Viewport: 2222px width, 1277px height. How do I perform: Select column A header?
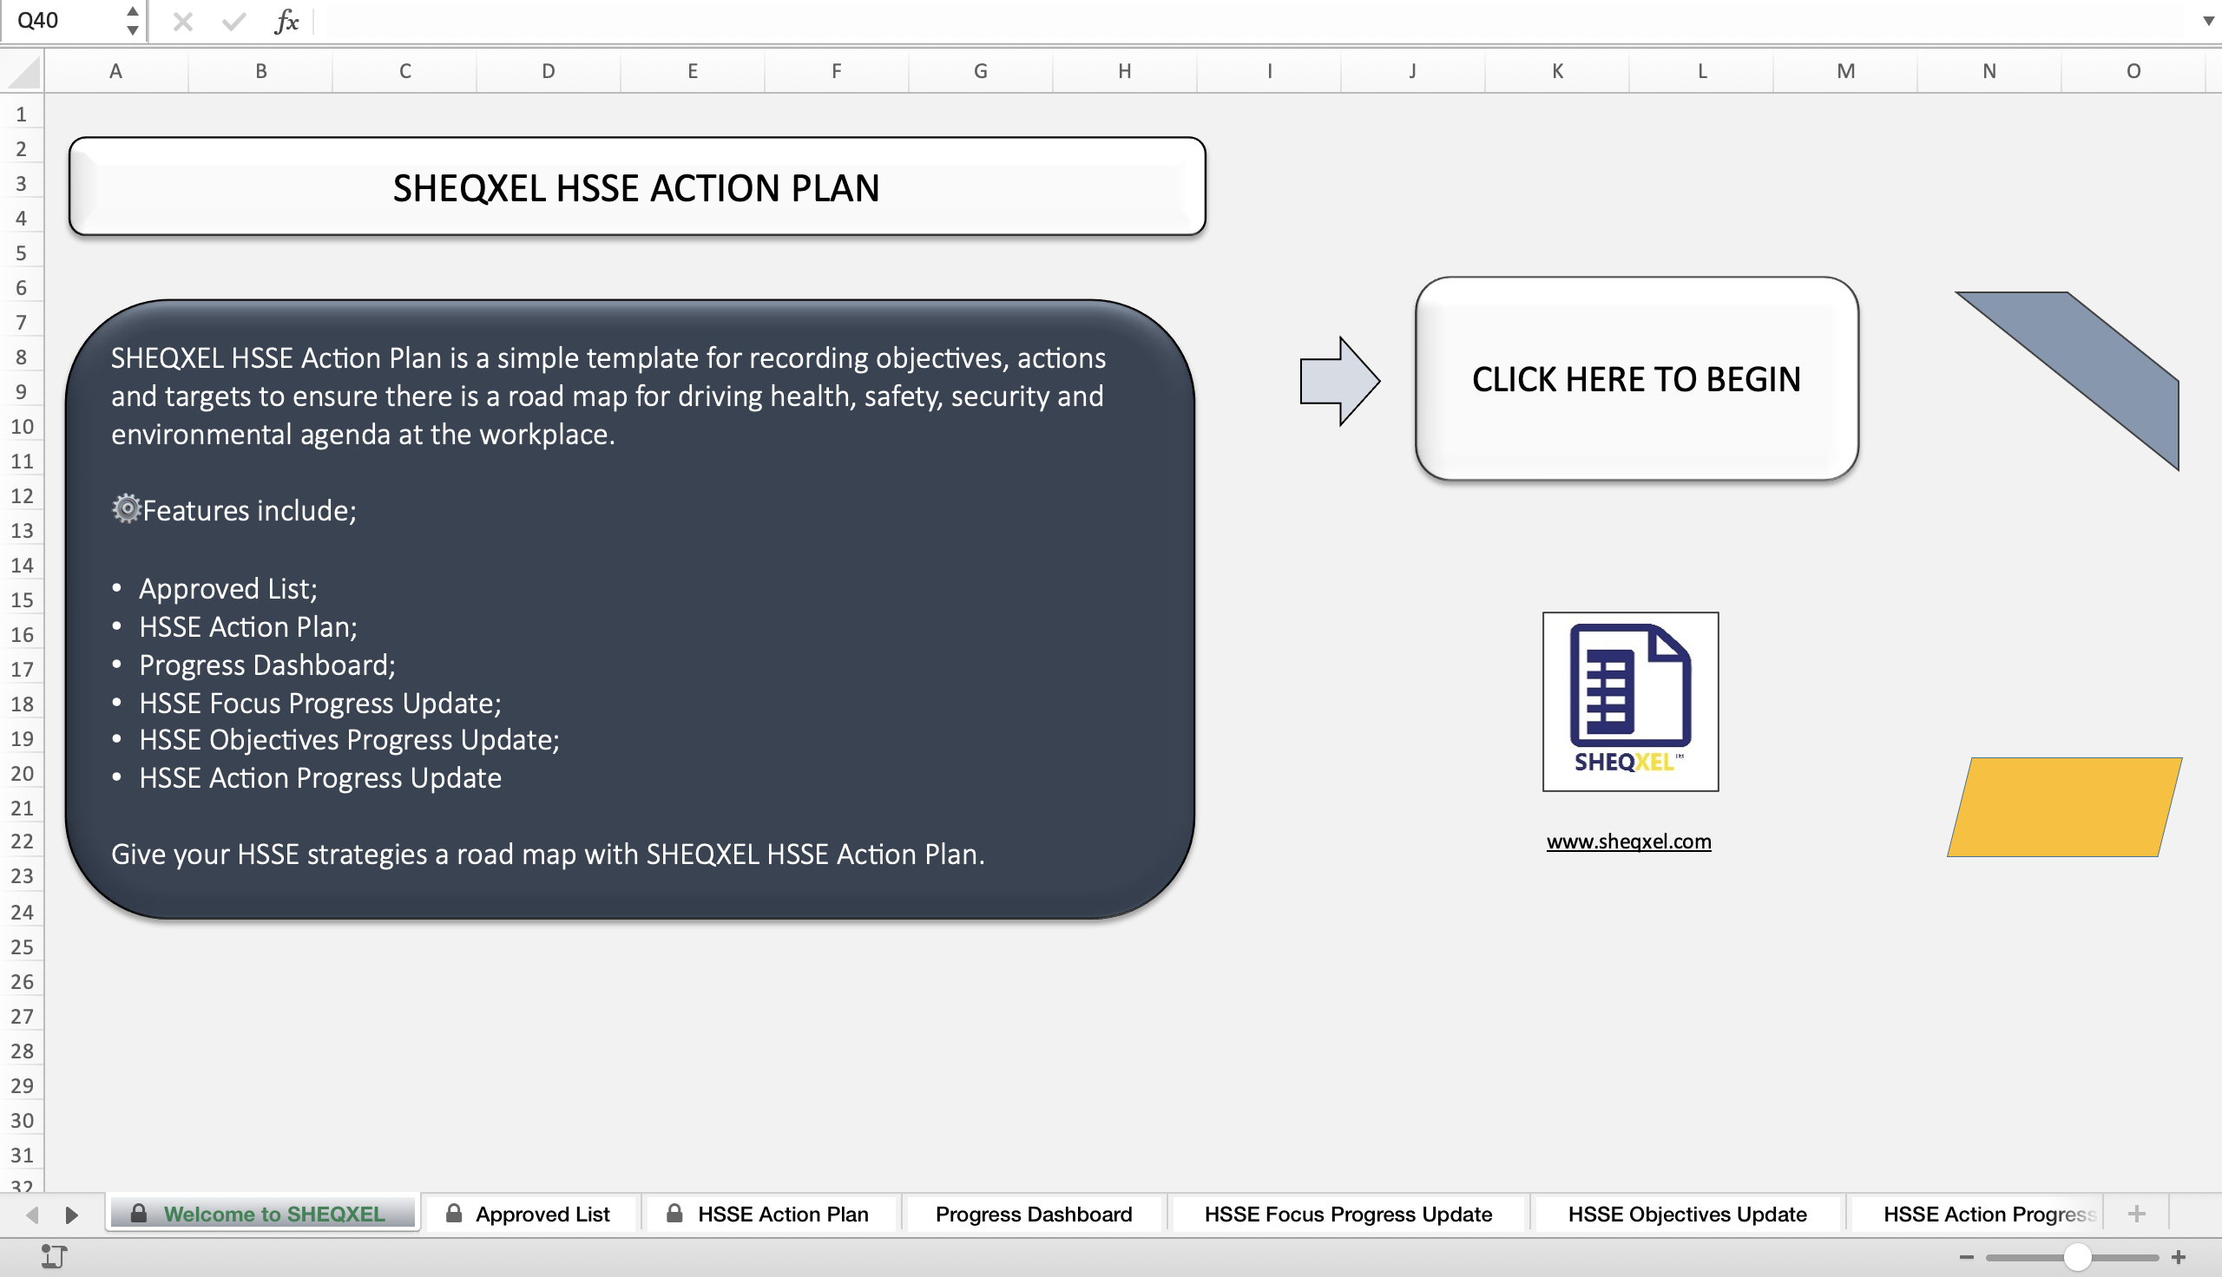(x=115, y=71)
